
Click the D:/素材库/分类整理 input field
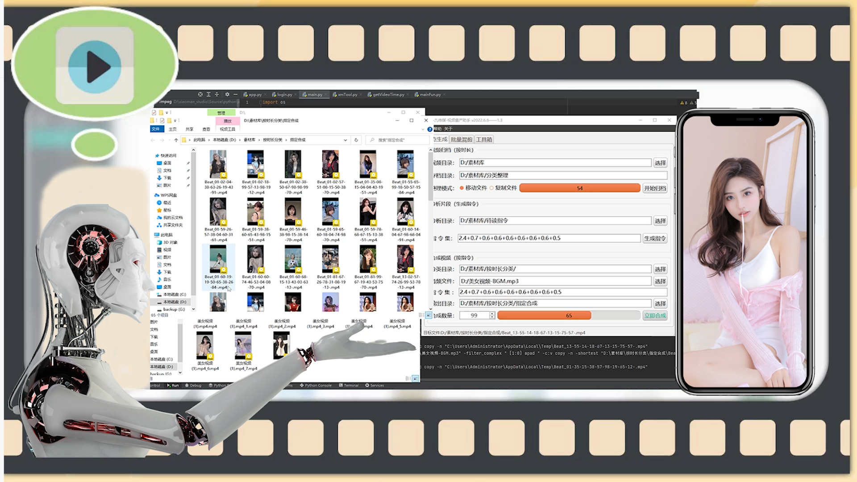563,175
